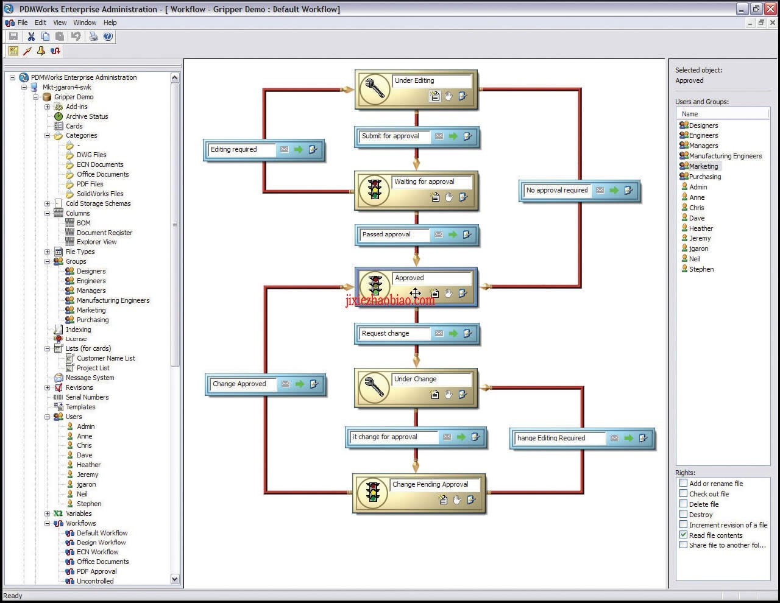The image size is (780, 603).
Task: Select Message System in the tree
Action: pos(90,378)
